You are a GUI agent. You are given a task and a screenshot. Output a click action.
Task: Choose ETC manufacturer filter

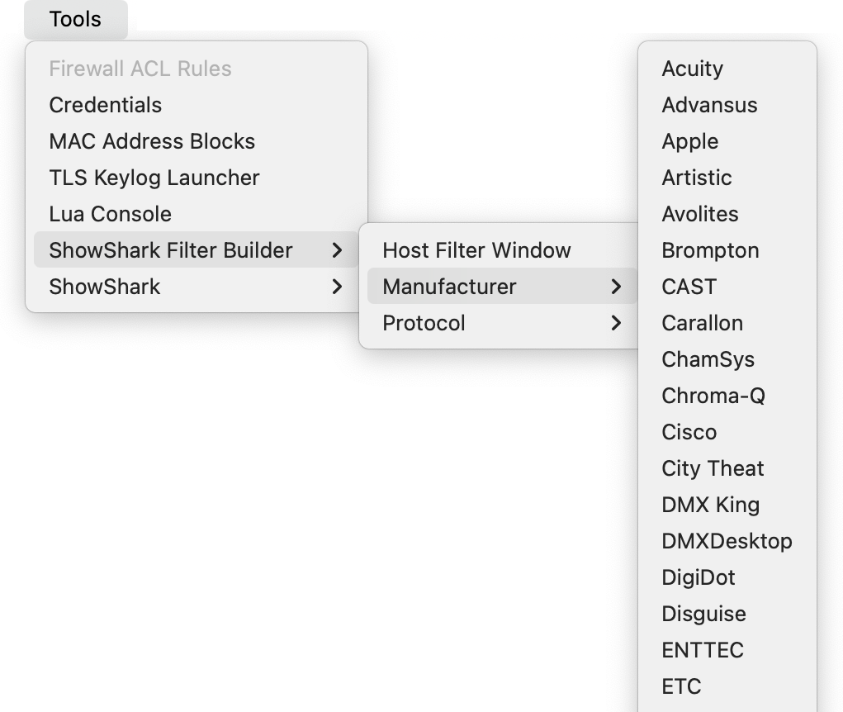tap(681, 686)
